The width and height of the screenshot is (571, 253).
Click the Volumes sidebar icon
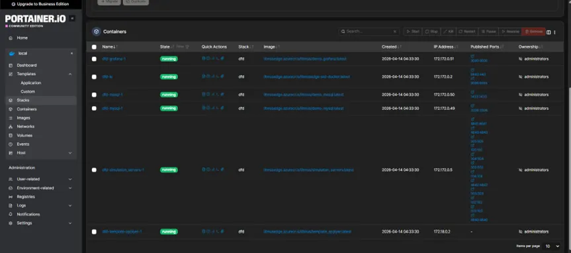click(11, 135)
